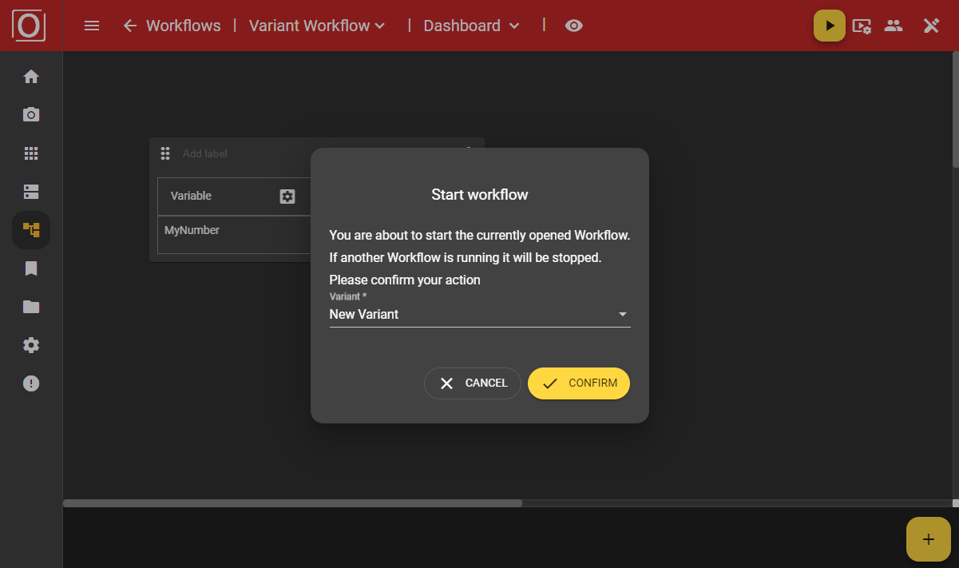Open the Variant Workflow dropdown
The height and width of the screenshot is (568, 959).
(x=317, y=26)
